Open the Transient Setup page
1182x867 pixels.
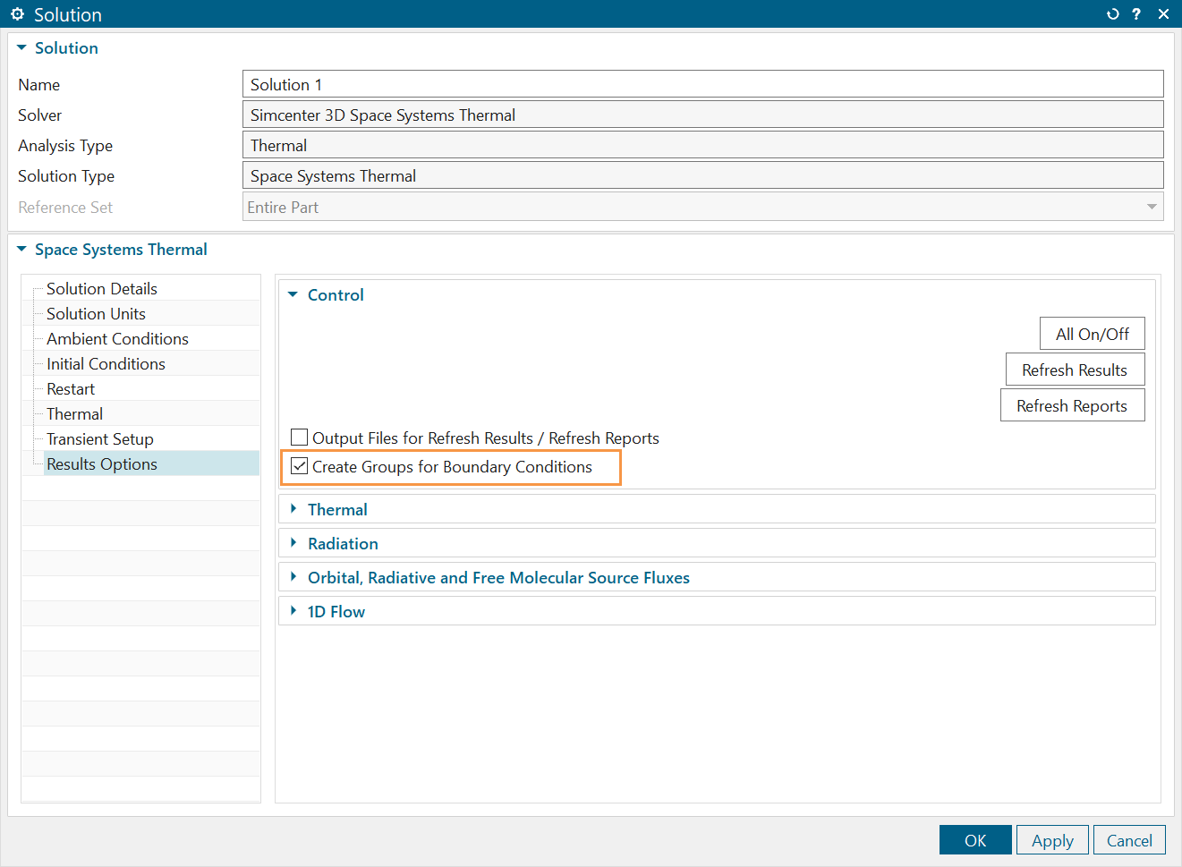coord(100,439)
